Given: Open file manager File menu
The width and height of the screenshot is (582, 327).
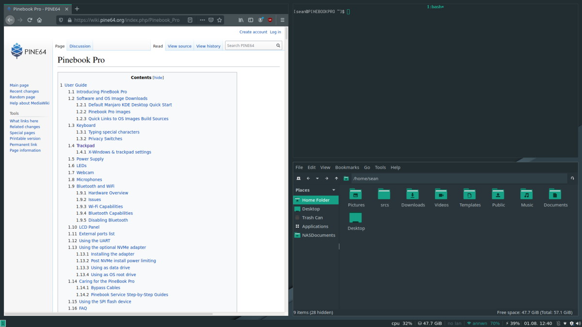Looking at the screenshot, I should pos(299,167).
